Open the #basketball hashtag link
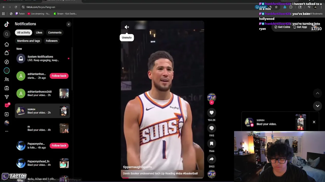This screenshot has height=182, width=325. click(190, 173)
